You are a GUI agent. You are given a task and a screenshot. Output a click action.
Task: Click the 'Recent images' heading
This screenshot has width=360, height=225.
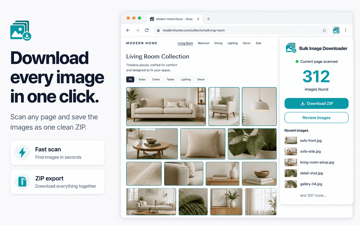click(296, 130)
